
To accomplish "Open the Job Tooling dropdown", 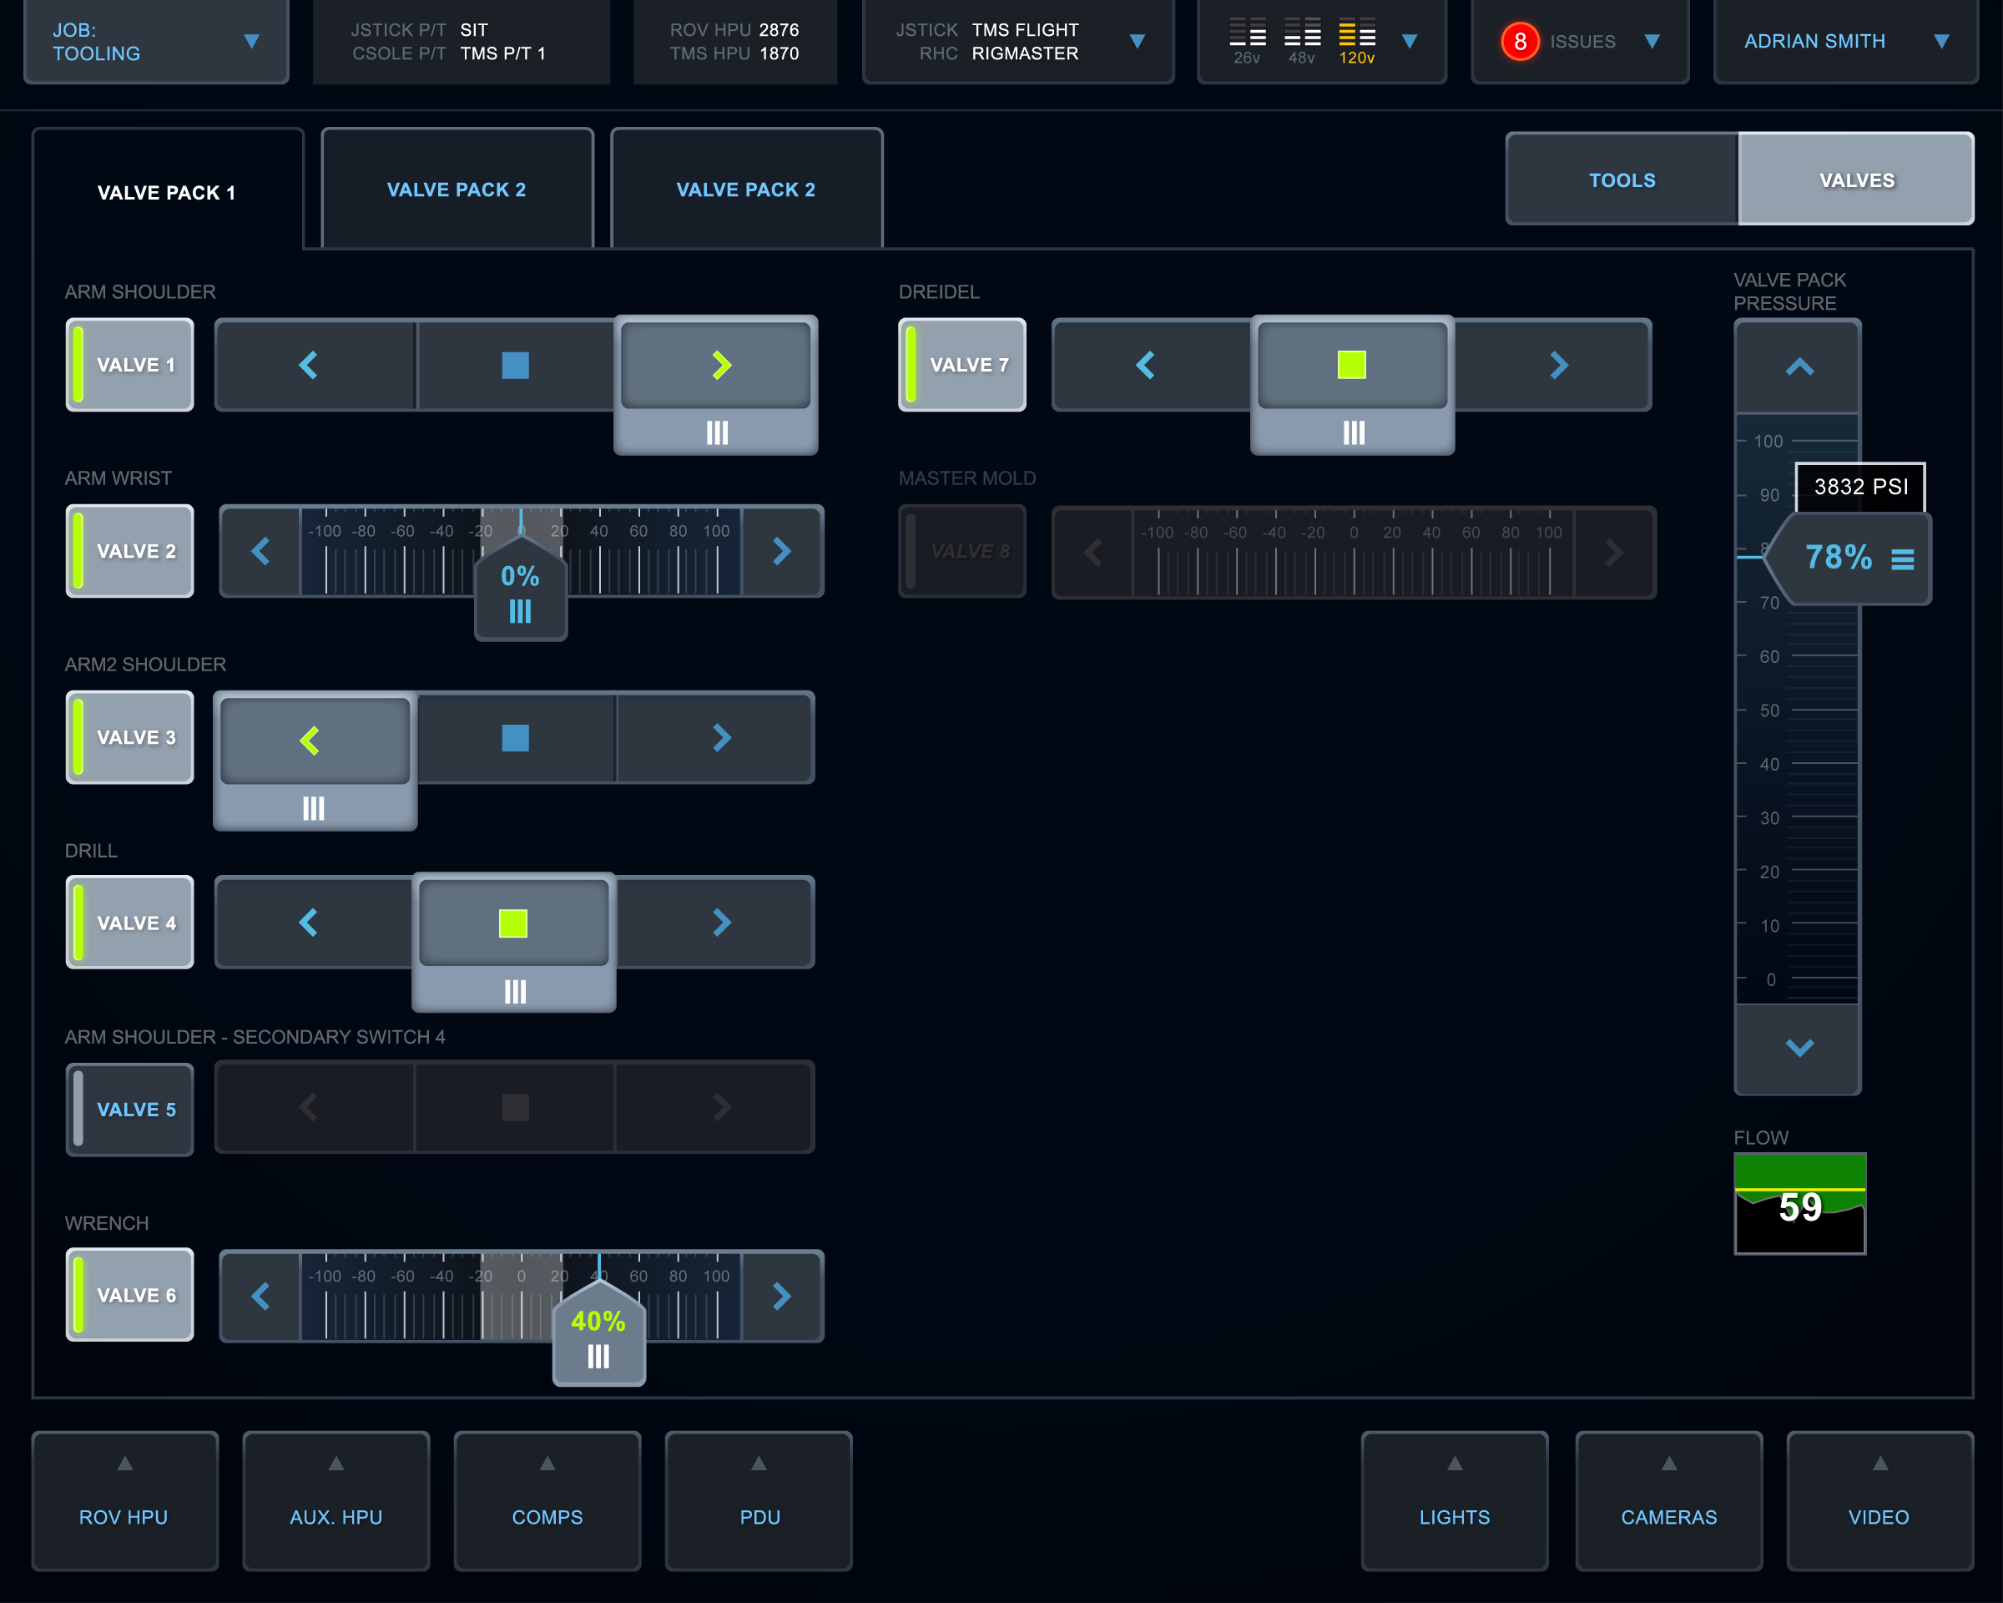I will [156, 42].
